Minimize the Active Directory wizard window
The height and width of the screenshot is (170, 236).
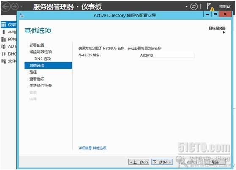(208, 14)
